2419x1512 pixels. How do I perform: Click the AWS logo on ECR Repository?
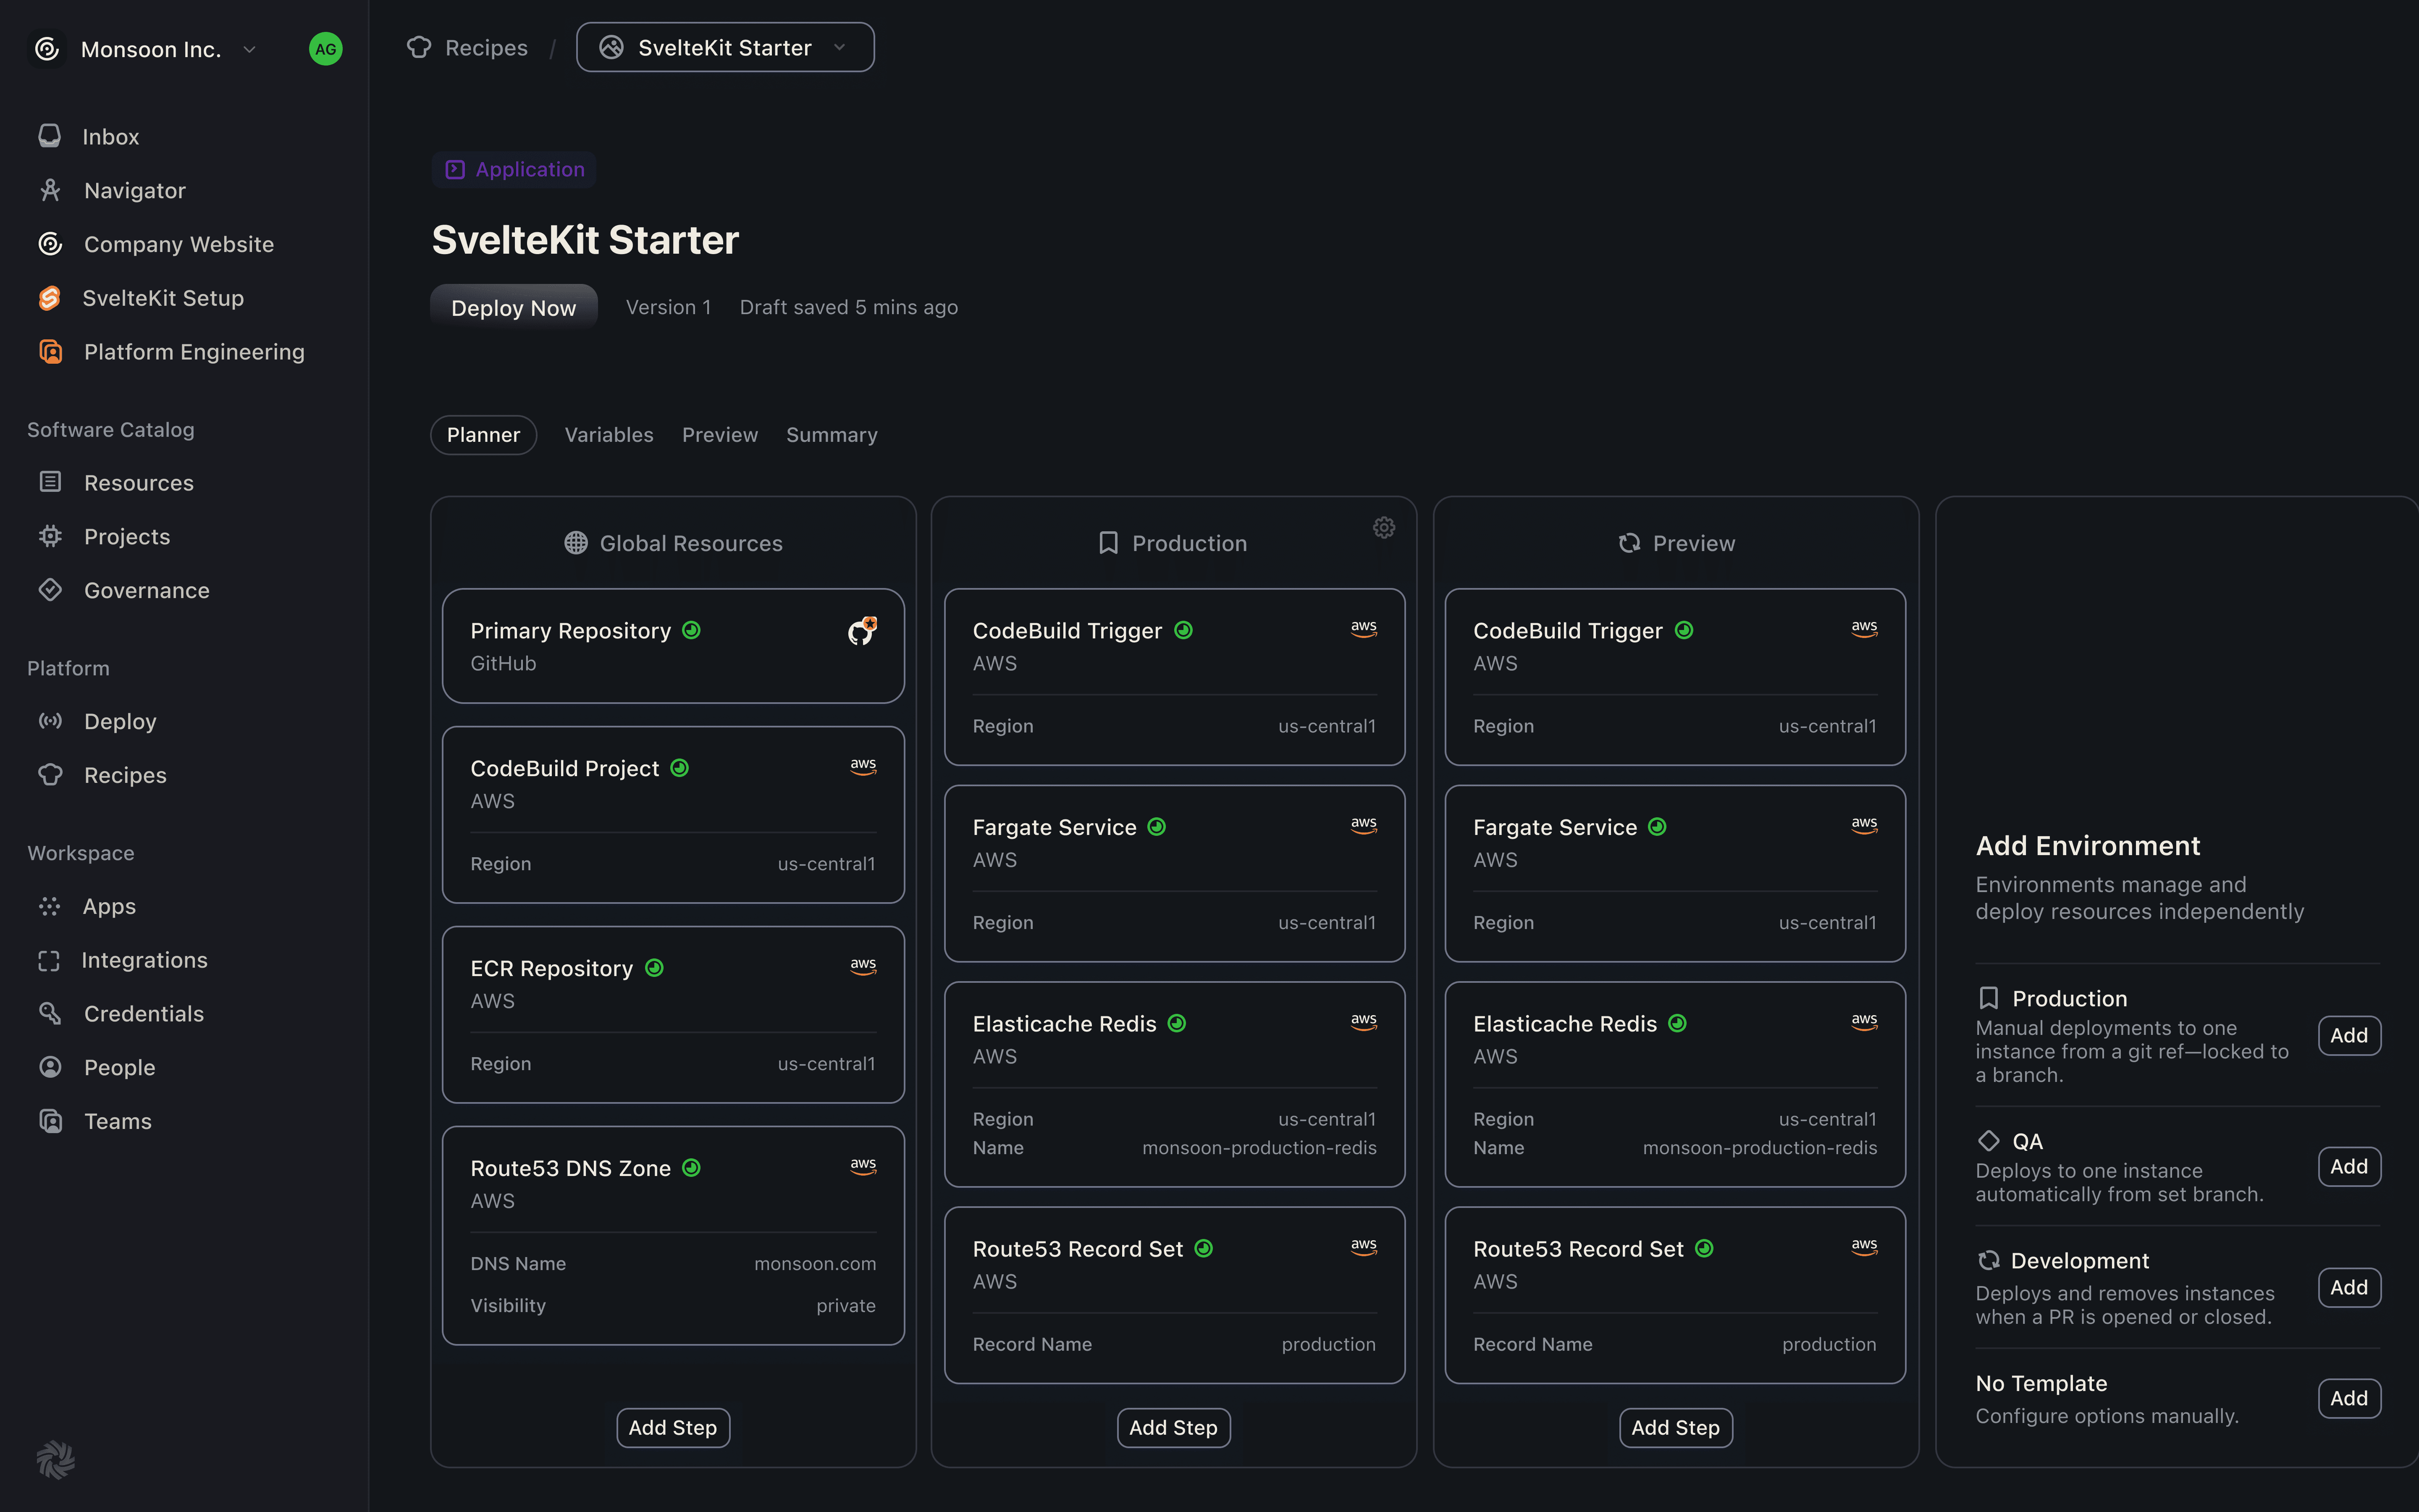pyautogui.click(x=863, y=966)
